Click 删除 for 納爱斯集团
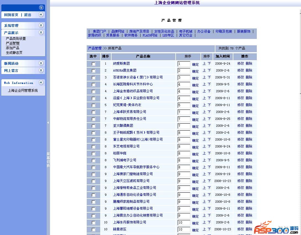 249,64
